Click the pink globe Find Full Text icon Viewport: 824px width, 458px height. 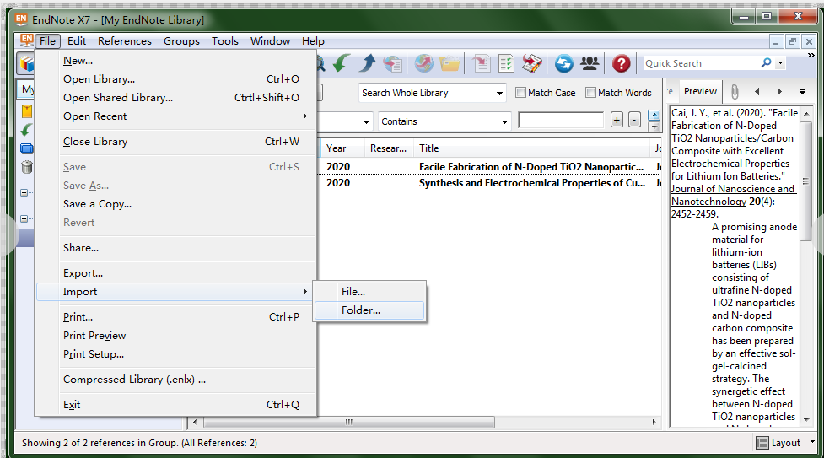(x=423, y=63)
